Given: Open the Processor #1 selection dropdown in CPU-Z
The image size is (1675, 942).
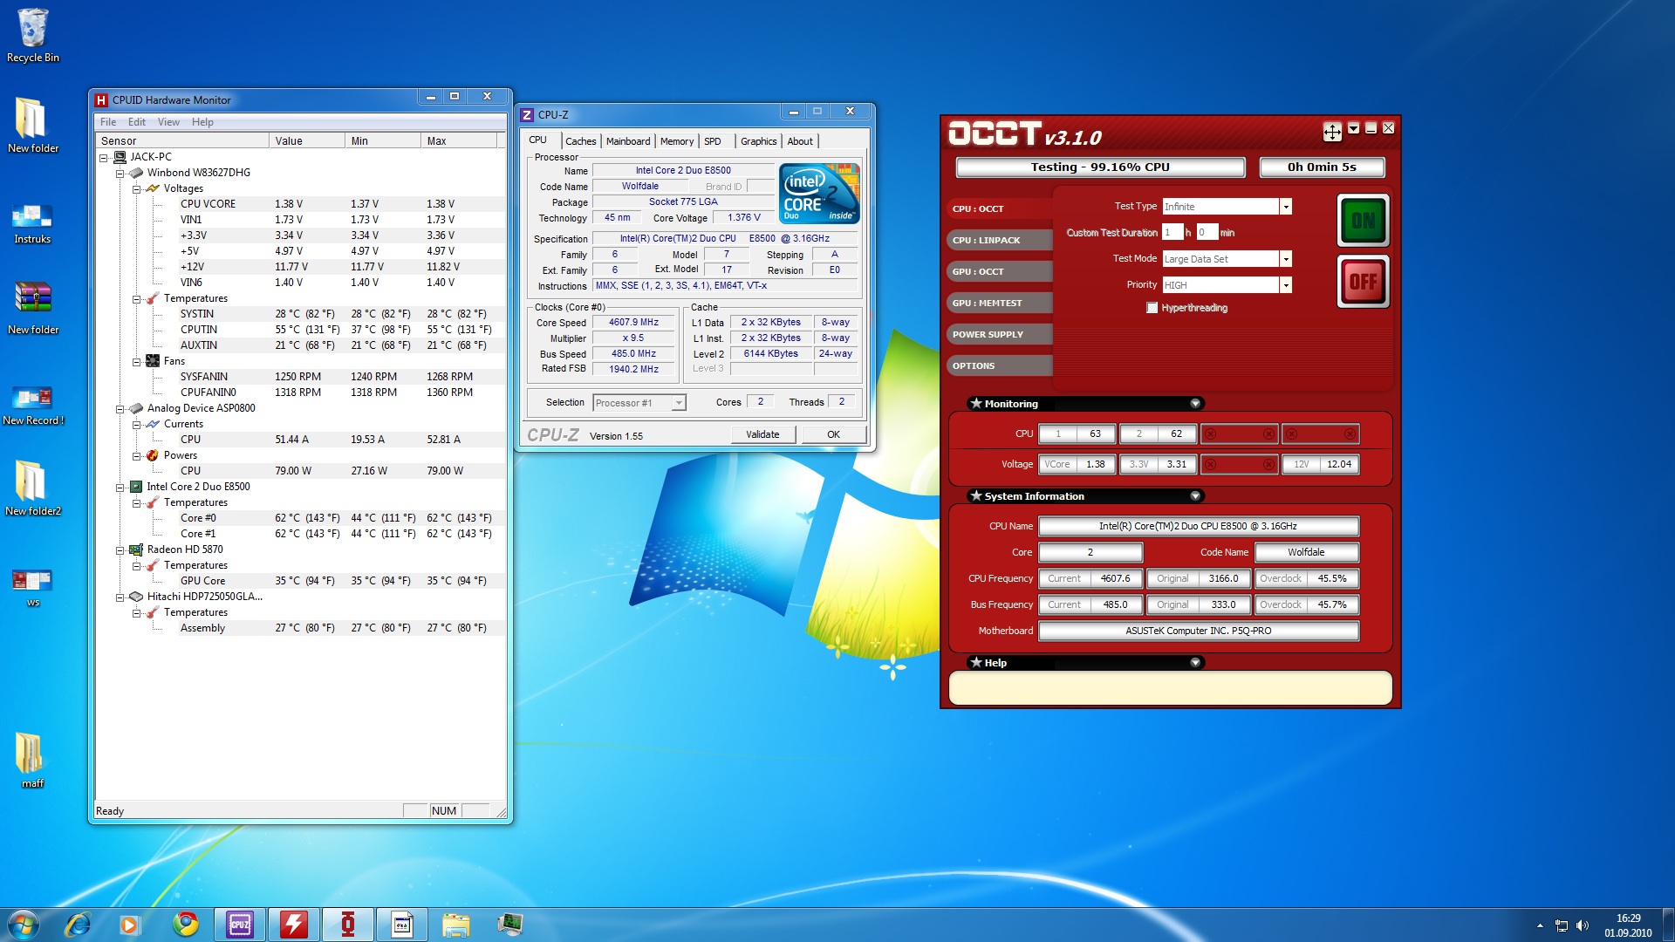Looking at the screenshot, I should click(x=678, y=403).
